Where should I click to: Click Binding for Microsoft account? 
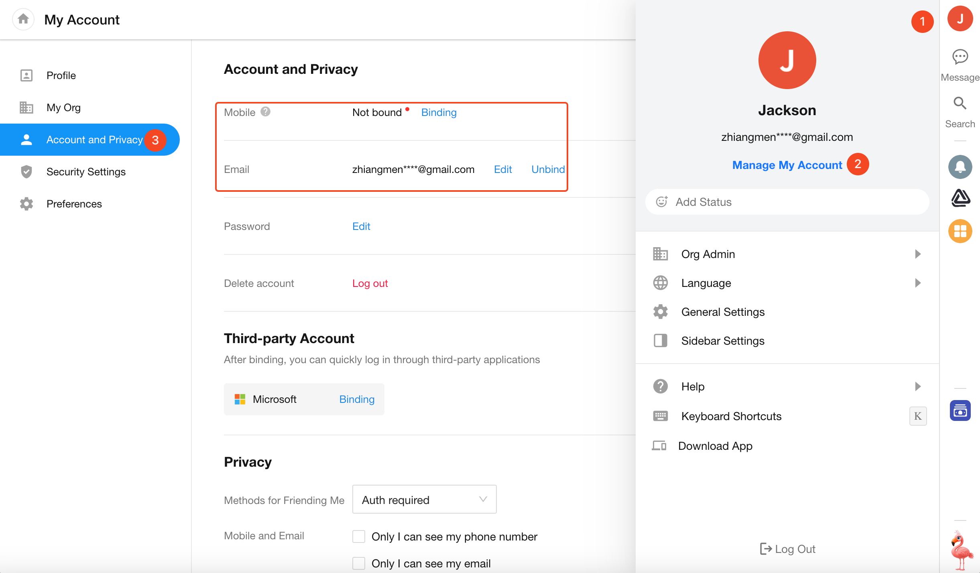(x=357, y=399)
